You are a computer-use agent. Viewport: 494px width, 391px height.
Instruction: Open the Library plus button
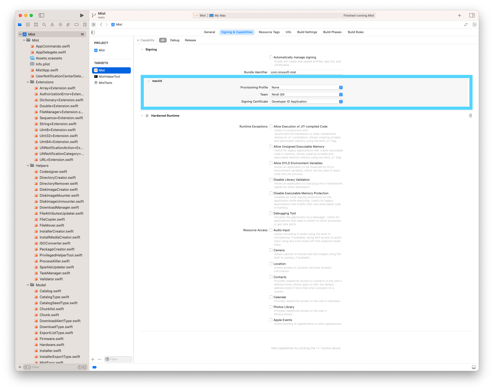pyautogui.click(x=460, y=15)
